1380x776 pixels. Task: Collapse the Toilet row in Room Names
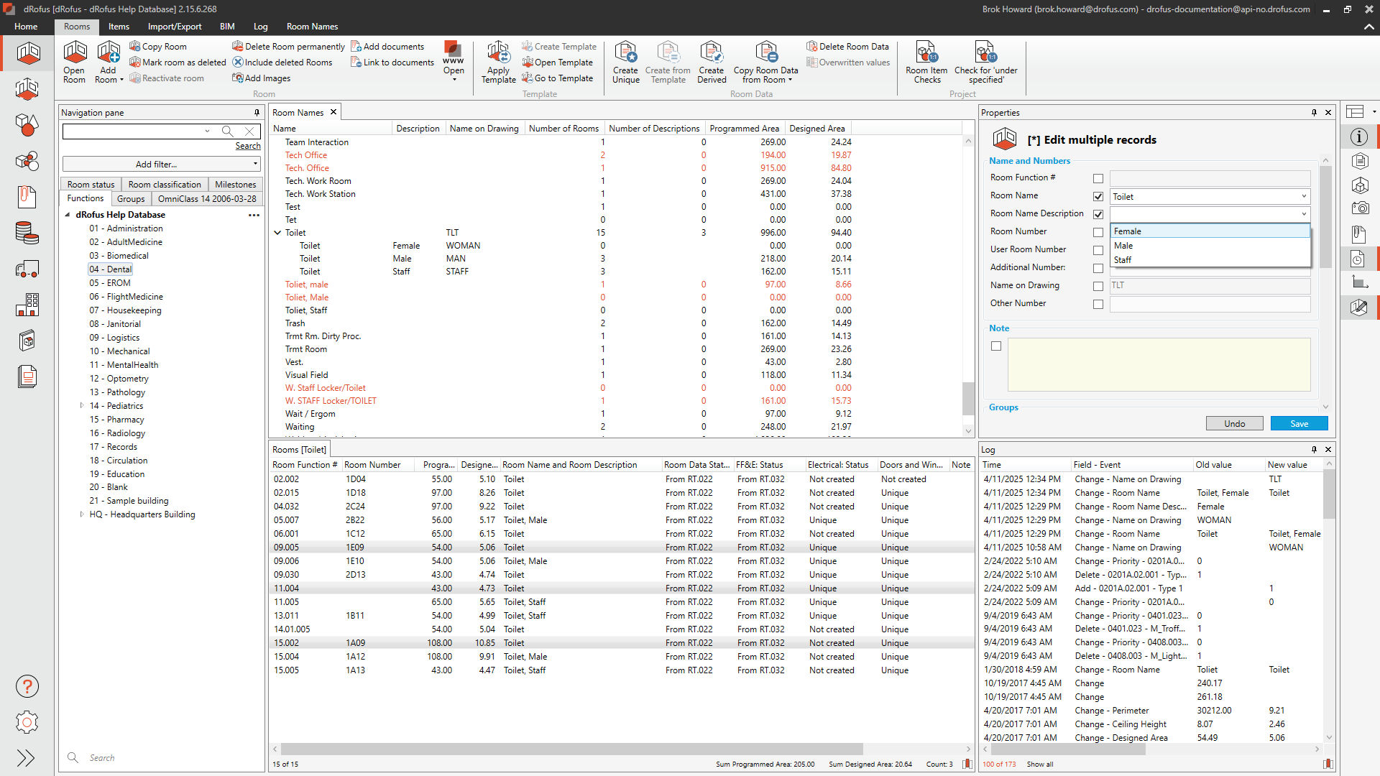point(277,233)
